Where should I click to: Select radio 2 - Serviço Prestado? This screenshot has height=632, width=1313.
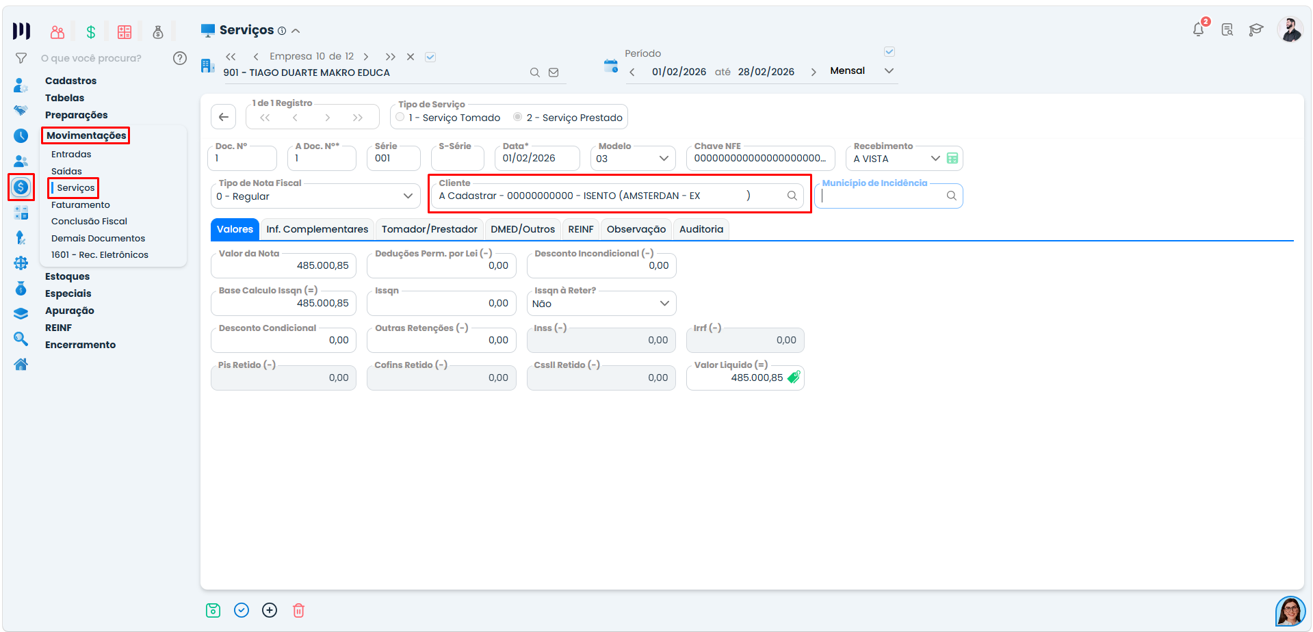(x=518, y=117)
